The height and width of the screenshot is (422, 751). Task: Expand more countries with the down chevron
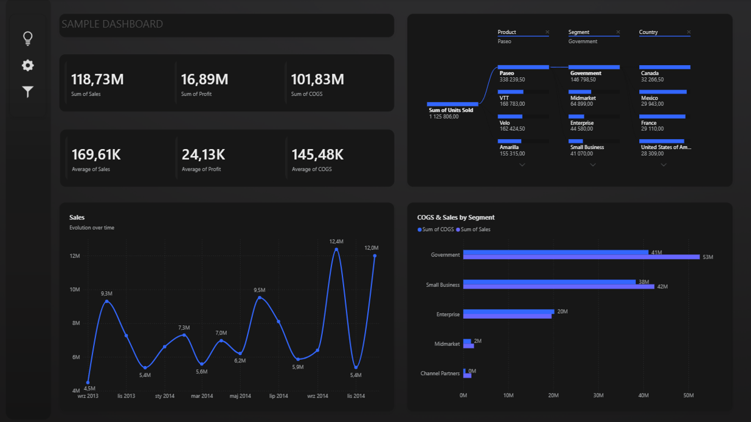tap(663, 165)
